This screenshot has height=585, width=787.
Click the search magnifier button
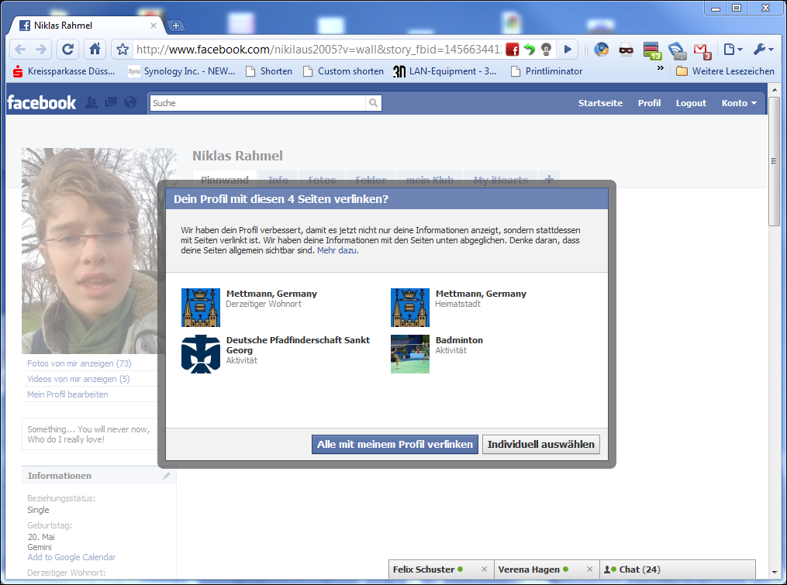pos(374,103)
